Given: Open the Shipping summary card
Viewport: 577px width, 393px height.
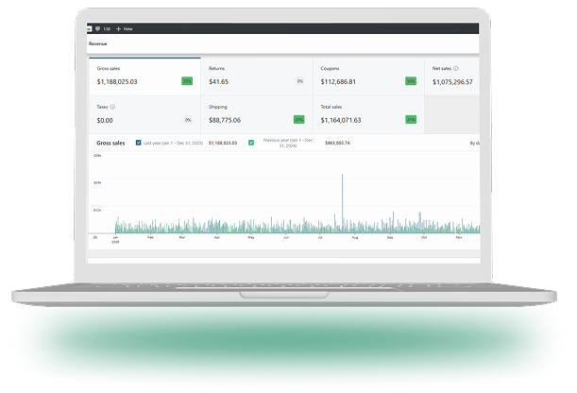Looking at the screenshot, I should point(256,114).
